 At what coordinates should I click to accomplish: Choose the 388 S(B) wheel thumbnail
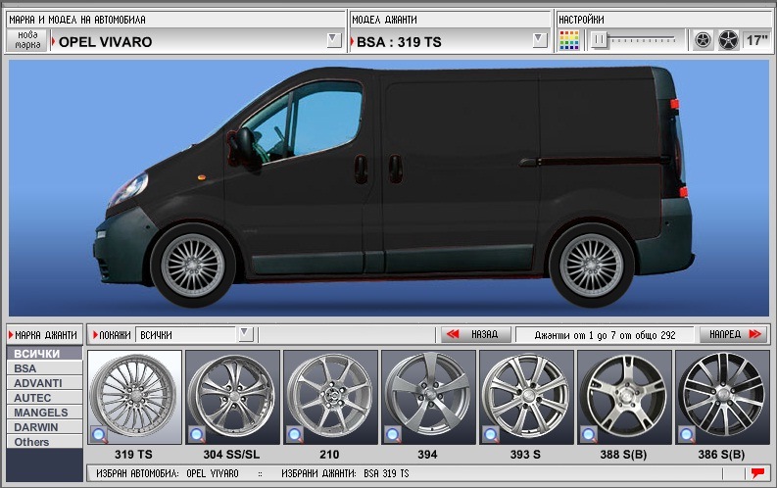[624, 397]
